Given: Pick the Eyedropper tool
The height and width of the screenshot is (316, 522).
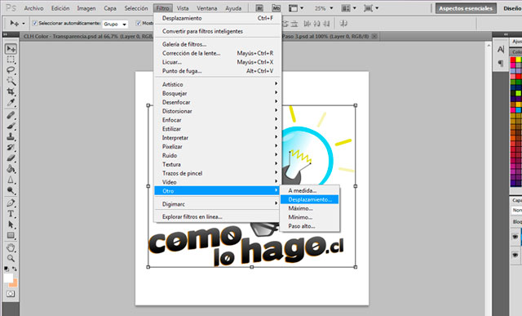Looking at the screenshot, I should tap(11, 103).
